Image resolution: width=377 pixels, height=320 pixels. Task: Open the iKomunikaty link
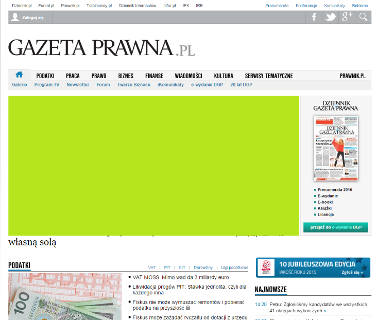point(170,84)
